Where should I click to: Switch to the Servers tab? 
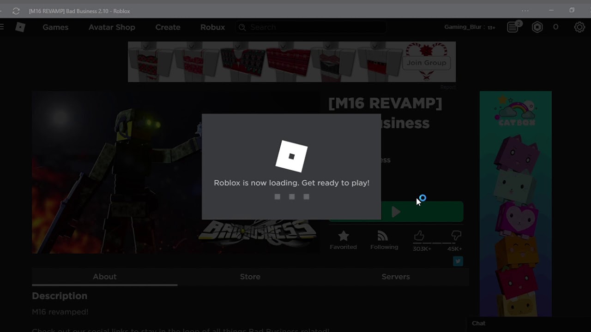pyautogui.click(x=396, y=277)
